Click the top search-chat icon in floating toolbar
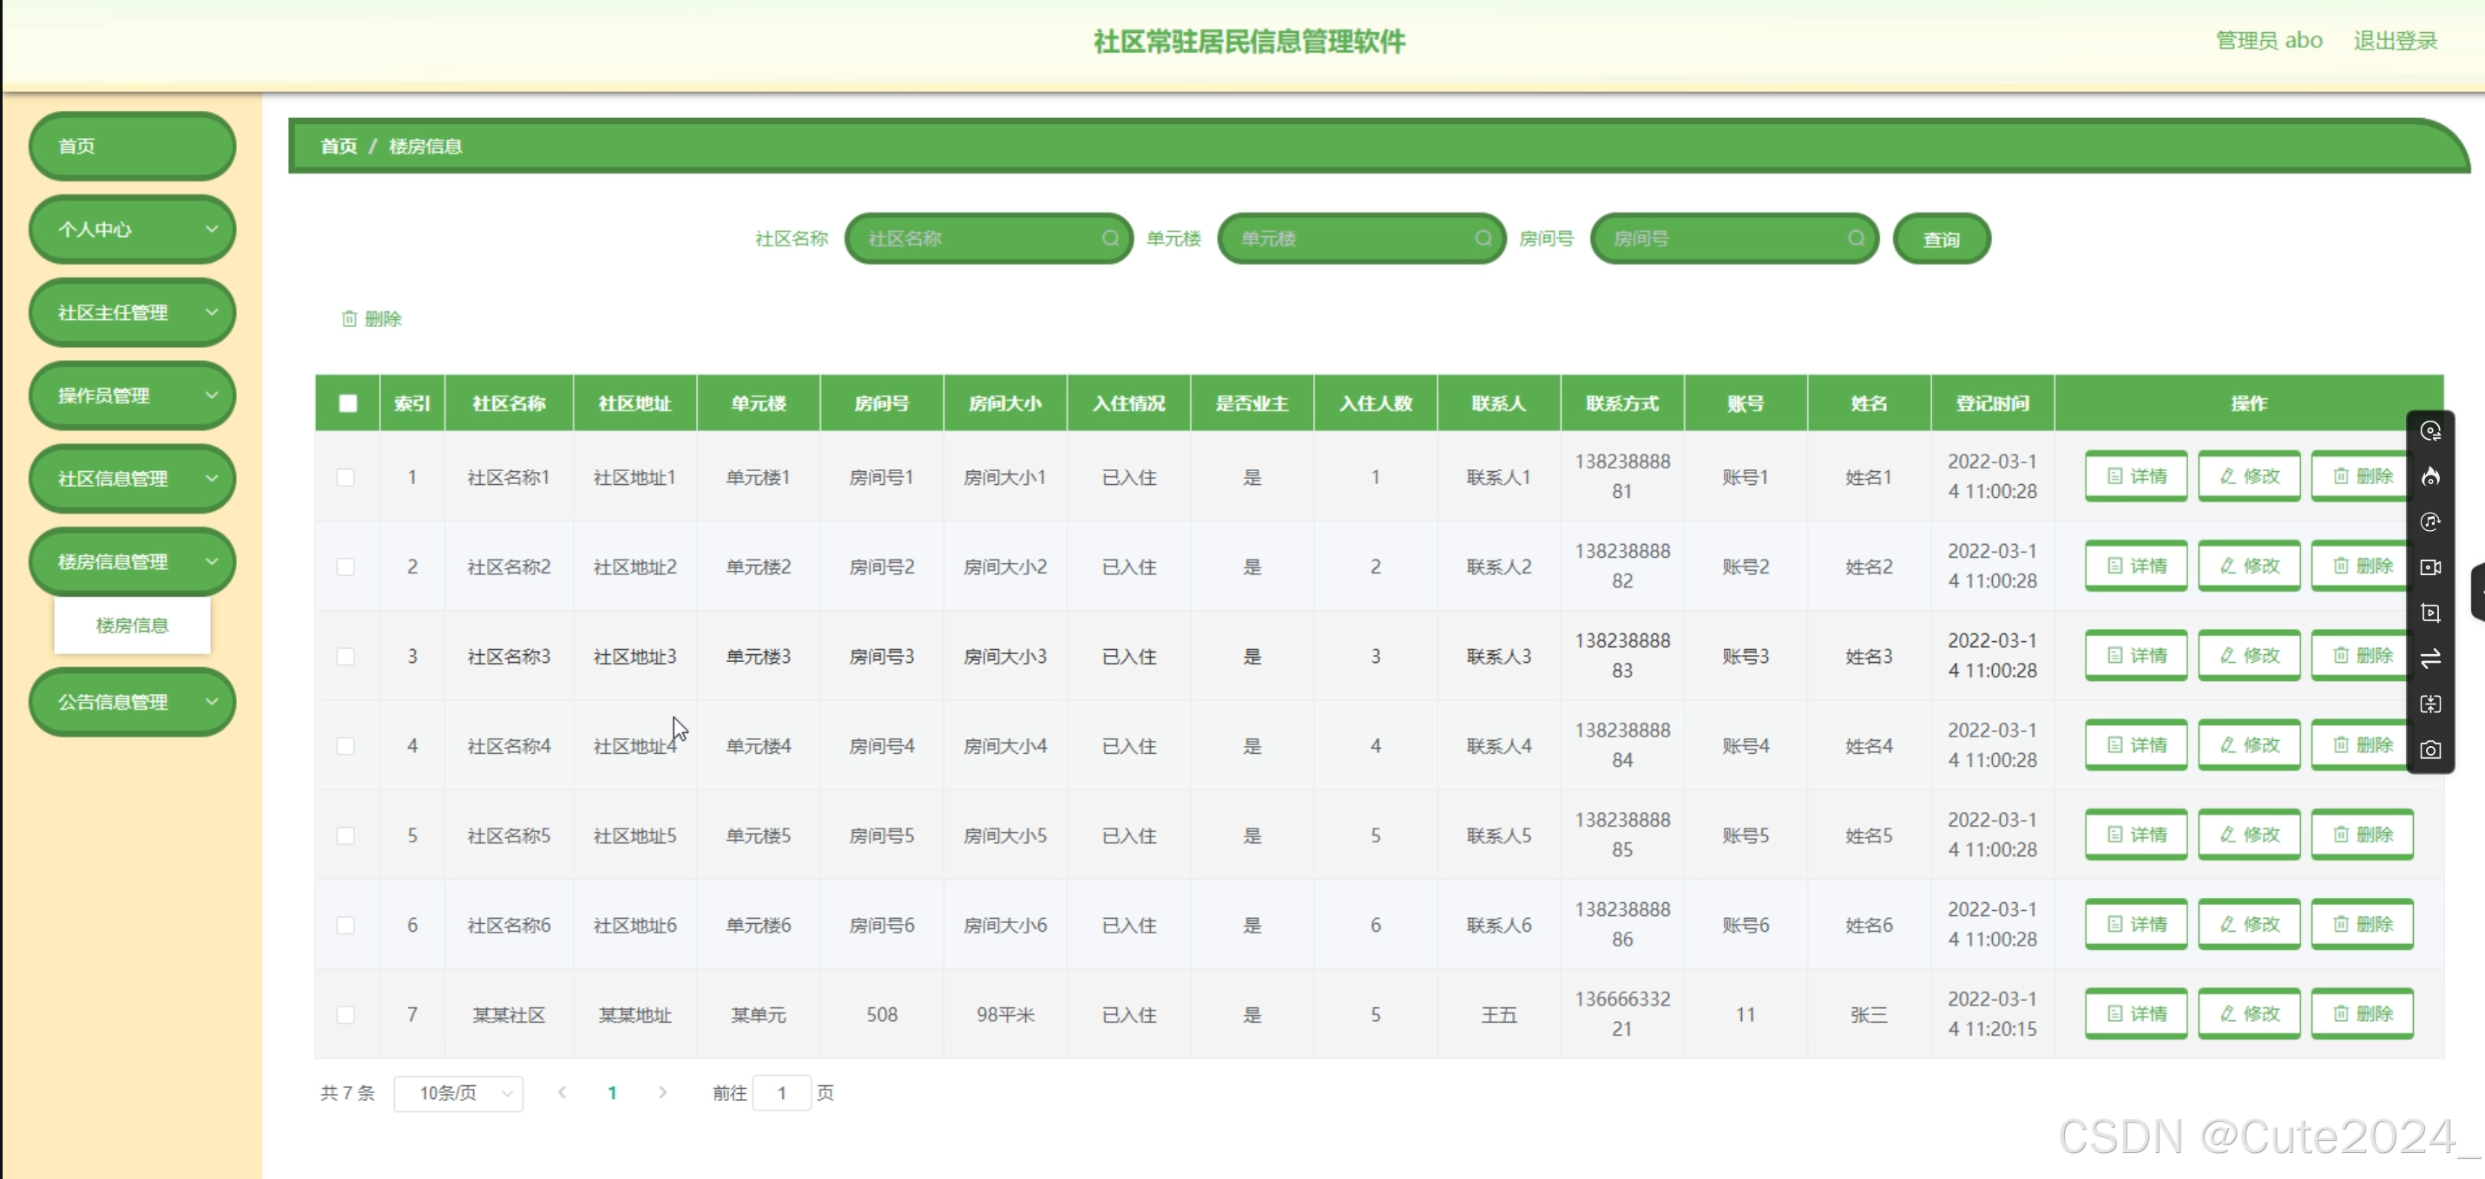This screenshot has width=2485, height=1179. click(x=2430, y=431)
